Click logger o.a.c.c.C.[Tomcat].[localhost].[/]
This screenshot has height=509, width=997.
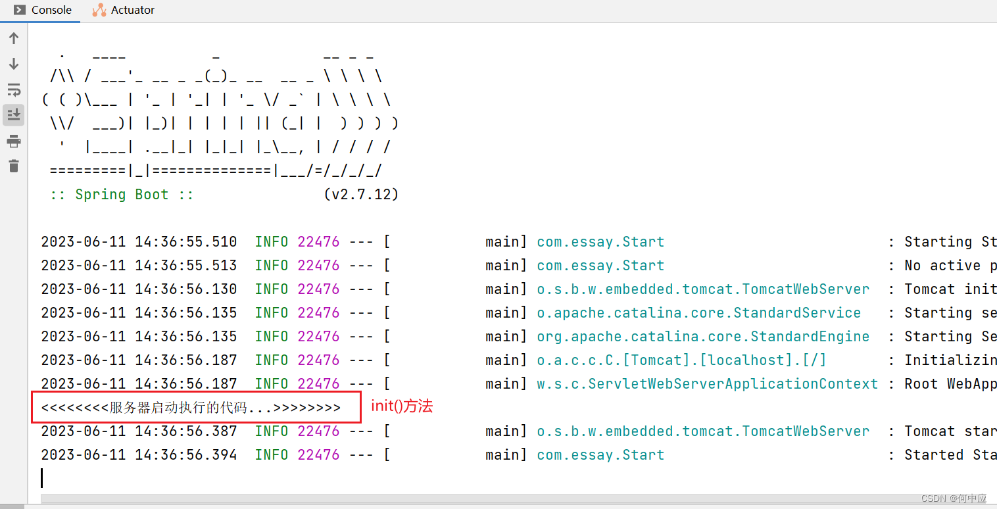point(681,360)
